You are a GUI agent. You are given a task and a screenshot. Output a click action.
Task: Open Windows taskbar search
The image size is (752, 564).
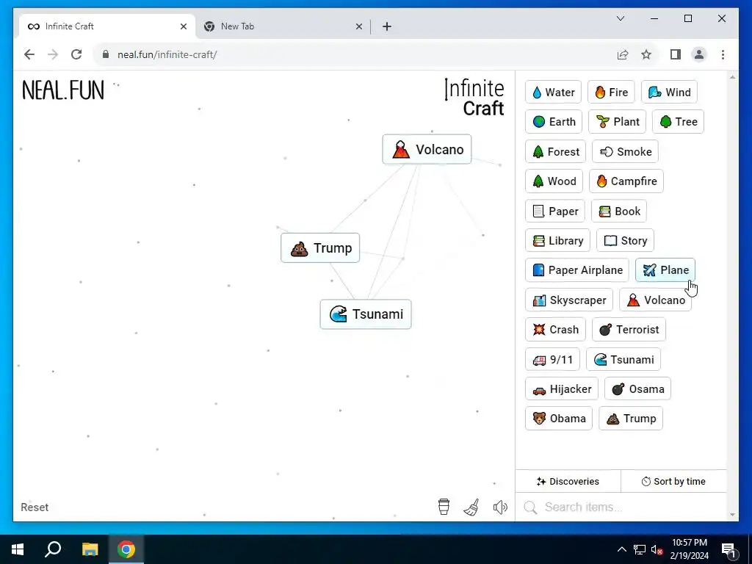(53, 549)
